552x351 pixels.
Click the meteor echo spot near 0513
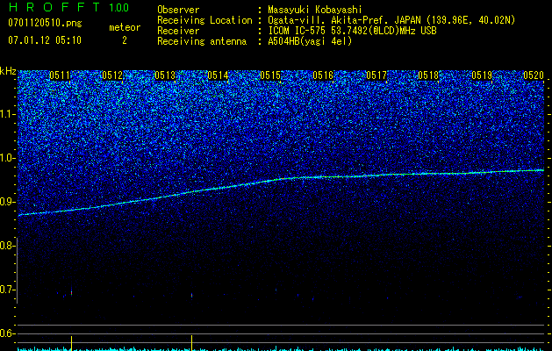(192, 296)
